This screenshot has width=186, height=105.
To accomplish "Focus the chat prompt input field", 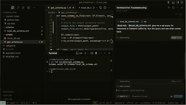I will pyautogui.click(x=149, y=90).
